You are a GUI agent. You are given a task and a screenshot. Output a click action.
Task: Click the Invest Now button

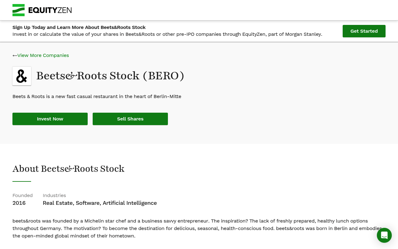pyautogui.click(x=50, y=119)
